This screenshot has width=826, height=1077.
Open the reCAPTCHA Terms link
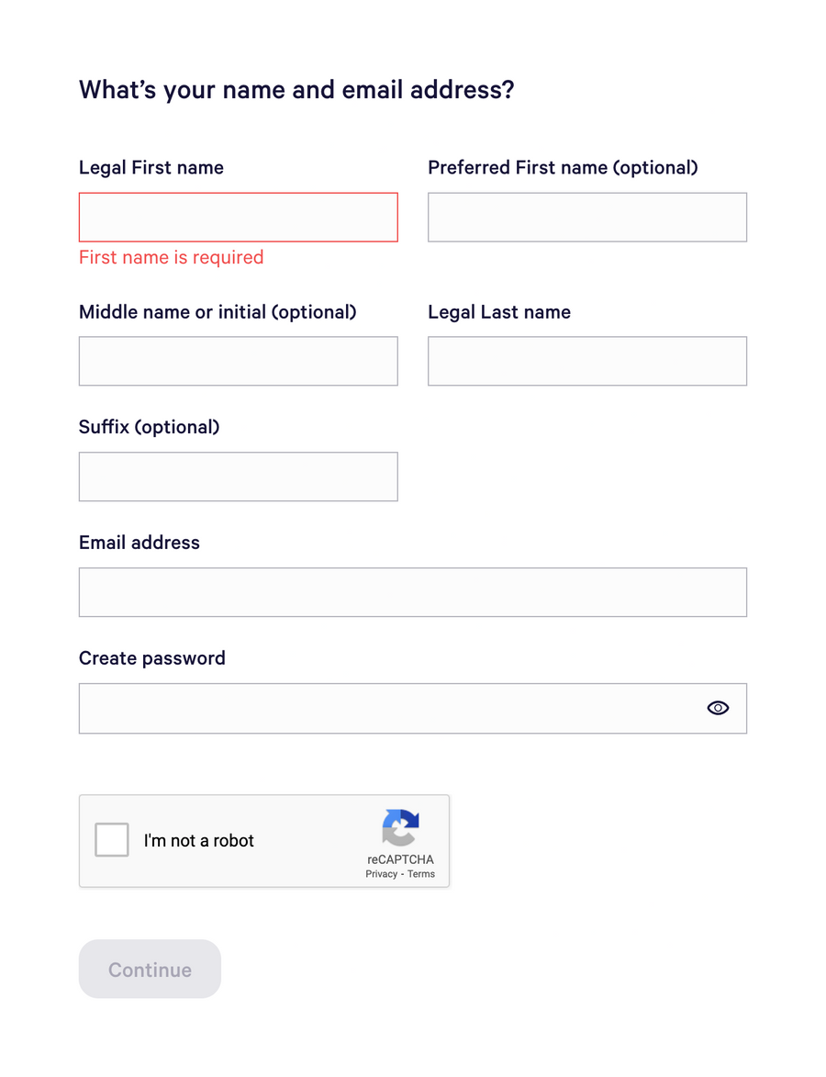[x=420, y=874]
